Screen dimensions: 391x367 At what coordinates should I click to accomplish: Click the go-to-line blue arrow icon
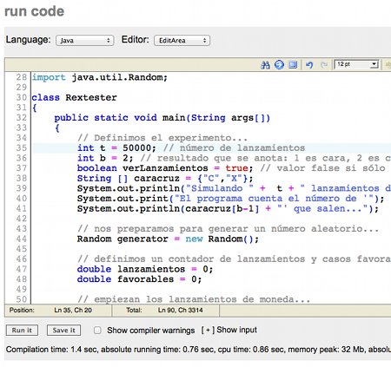[279, 64]
